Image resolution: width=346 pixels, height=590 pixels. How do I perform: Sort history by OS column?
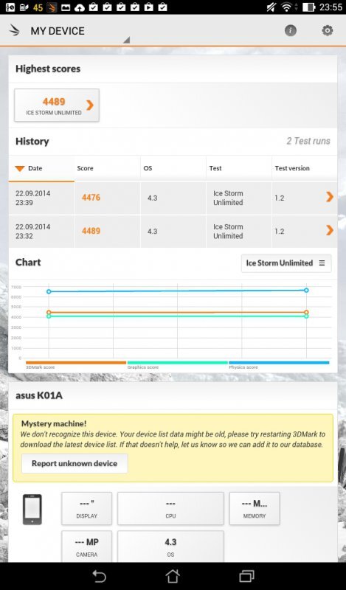(173, 168)
